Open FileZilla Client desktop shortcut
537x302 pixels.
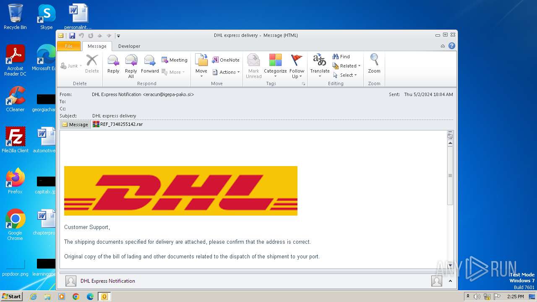(x=15, y=140)
